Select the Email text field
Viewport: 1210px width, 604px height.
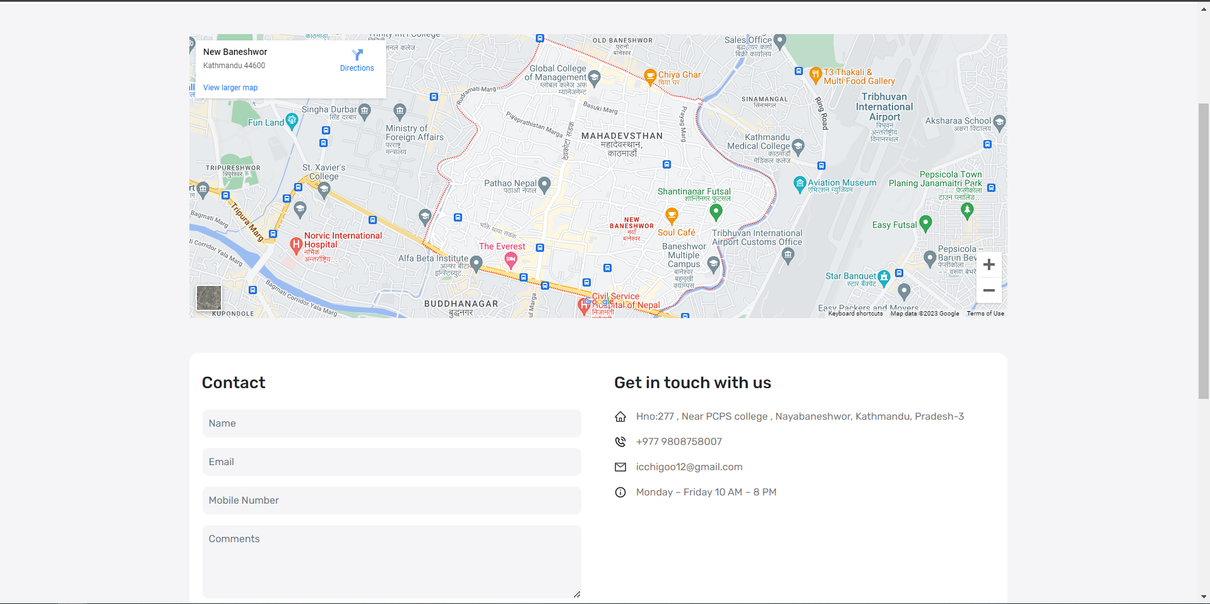point(391,462)
